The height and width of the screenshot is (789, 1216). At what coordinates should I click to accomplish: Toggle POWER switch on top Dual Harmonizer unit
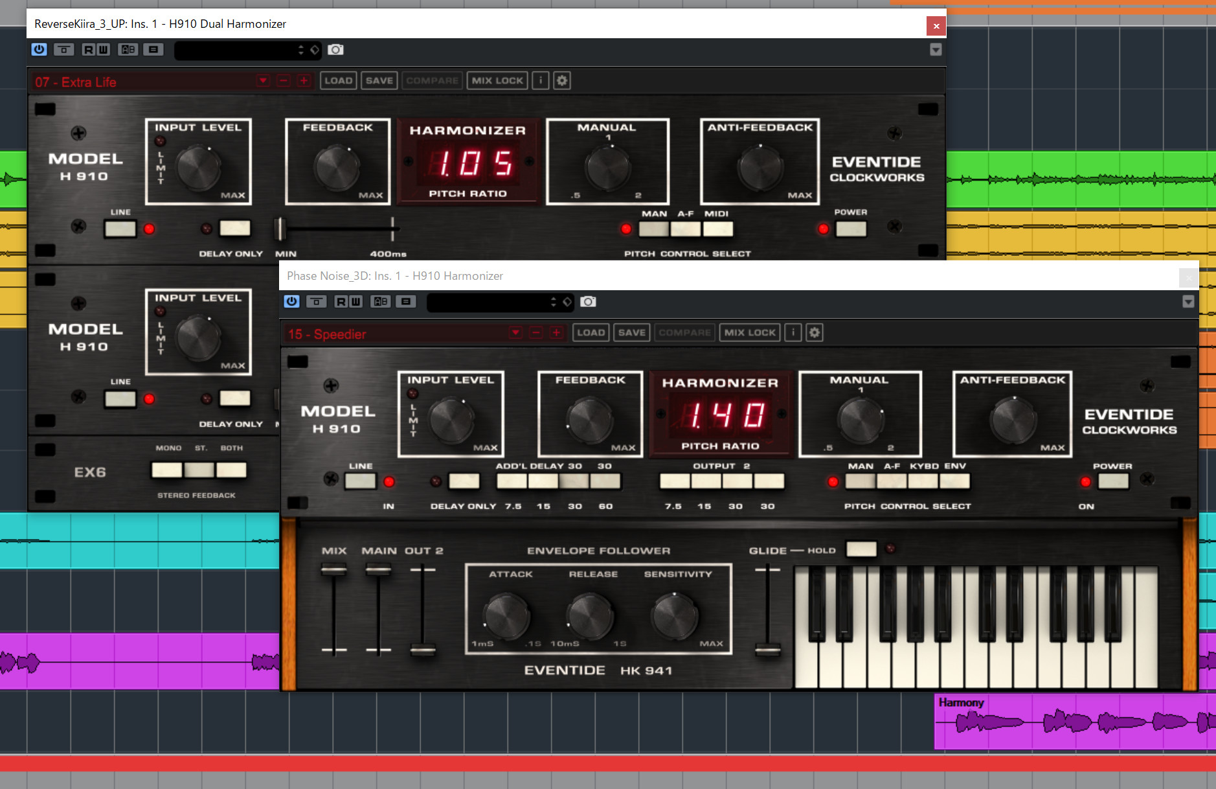851,229
